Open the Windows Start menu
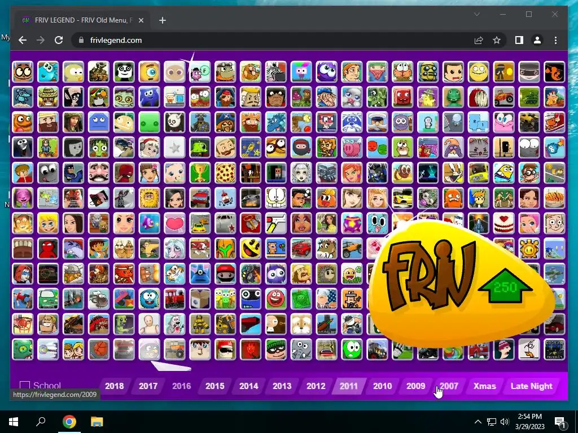 pyautogui.click(x=14, y=422)
